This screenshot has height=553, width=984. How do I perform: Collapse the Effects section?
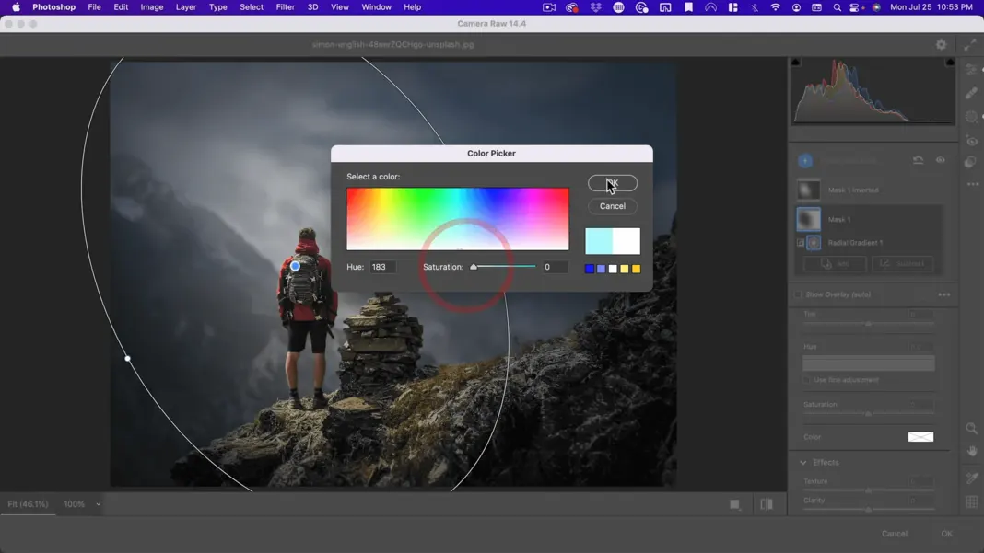(803, 463)
